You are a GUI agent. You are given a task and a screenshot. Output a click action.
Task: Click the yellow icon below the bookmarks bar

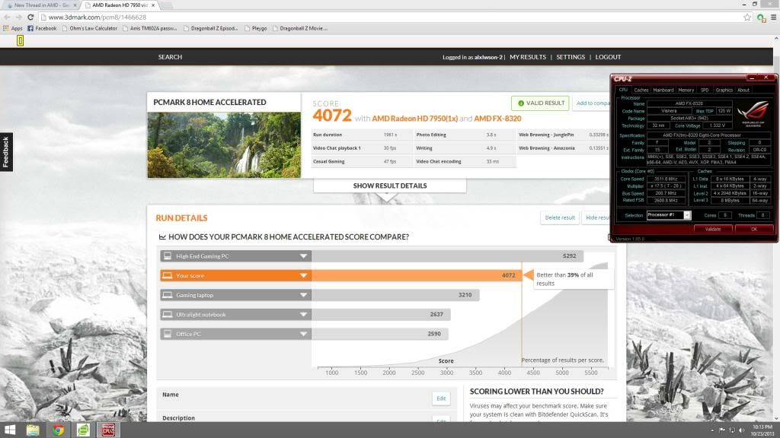[x=20, y=41]
